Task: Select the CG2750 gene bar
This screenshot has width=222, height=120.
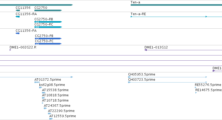Action: coord(48,10)
